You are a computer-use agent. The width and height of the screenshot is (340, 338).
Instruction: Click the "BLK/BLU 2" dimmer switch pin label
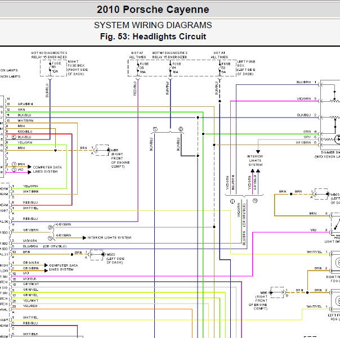[307, 115]
